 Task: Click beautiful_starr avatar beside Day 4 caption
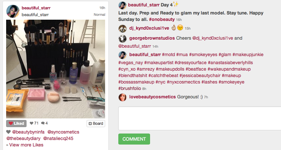click(x=123, y=5)
